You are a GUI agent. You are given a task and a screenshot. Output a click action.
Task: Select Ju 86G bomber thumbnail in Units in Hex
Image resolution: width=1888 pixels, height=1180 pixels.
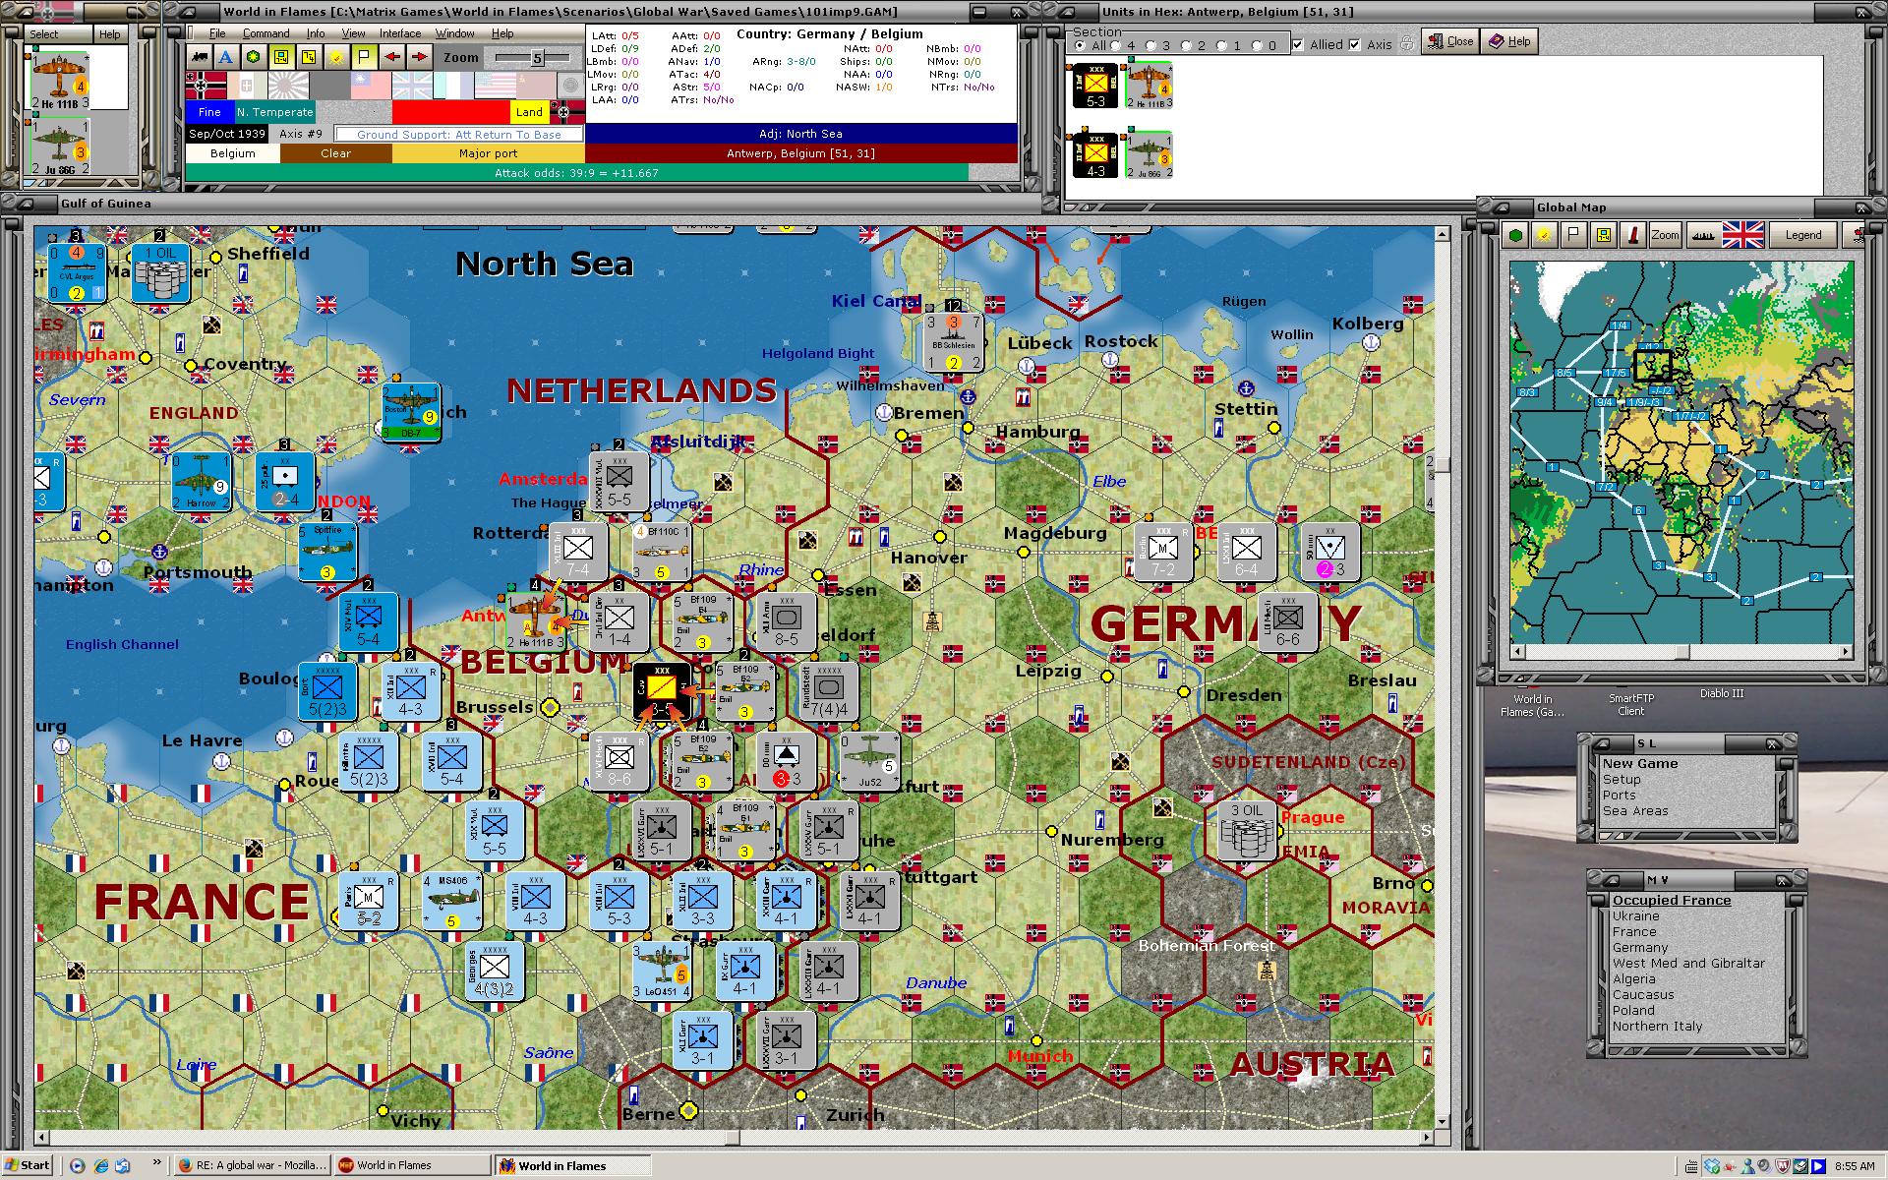point(1149,155)
